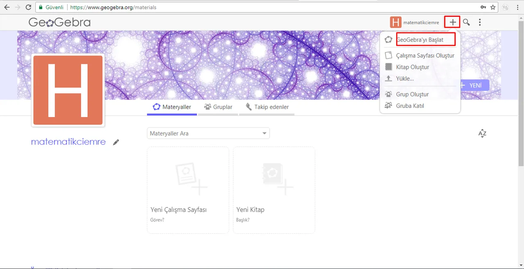Open the three-dot more options menu

point(480,23)
